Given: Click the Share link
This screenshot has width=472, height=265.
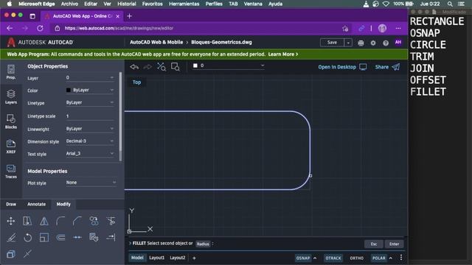Looking at the screenshot, I should [x=387, y=67].
